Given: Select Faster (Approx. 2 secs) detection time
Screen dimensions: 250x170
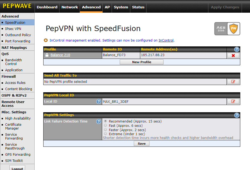Looking at the screenshot, I should 105,130.
